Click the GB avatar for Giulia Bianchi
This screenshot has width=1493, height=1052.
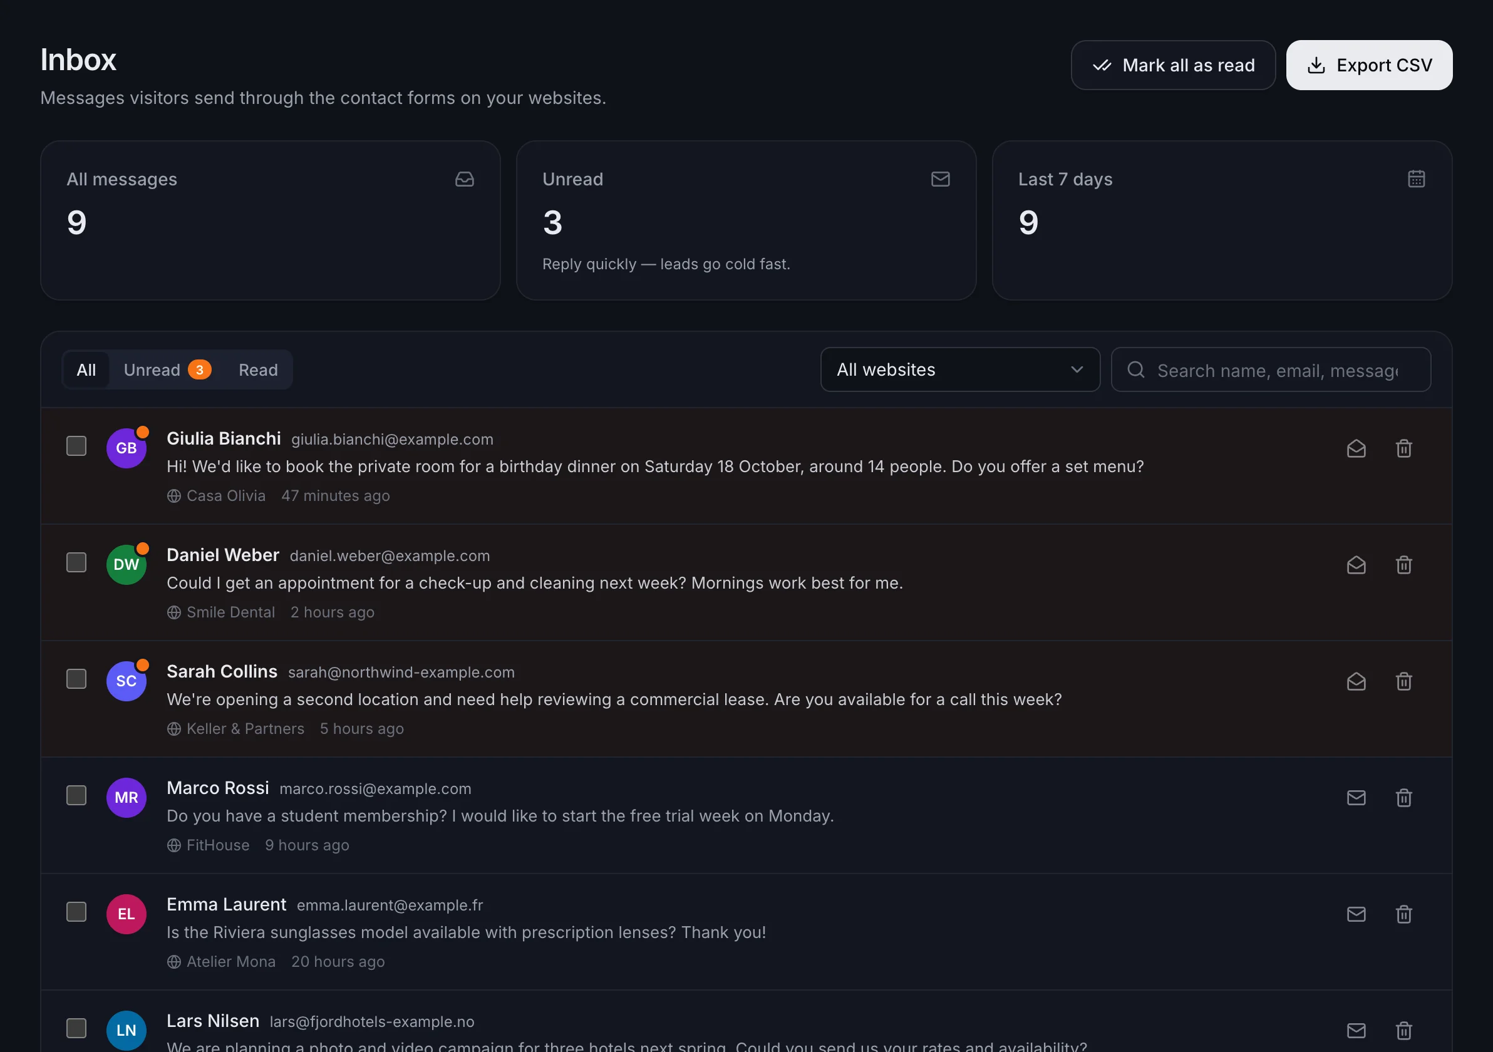(x=126, y=448)
